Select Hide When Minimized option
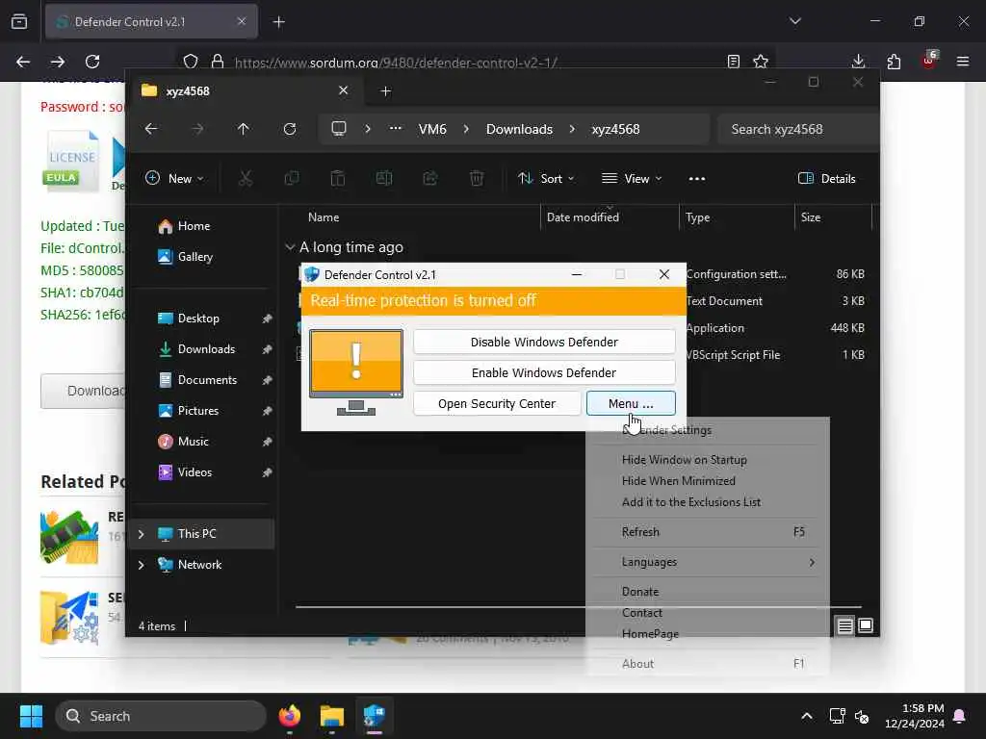The height and width of the screenshot is (739, 986). point(679,481)
